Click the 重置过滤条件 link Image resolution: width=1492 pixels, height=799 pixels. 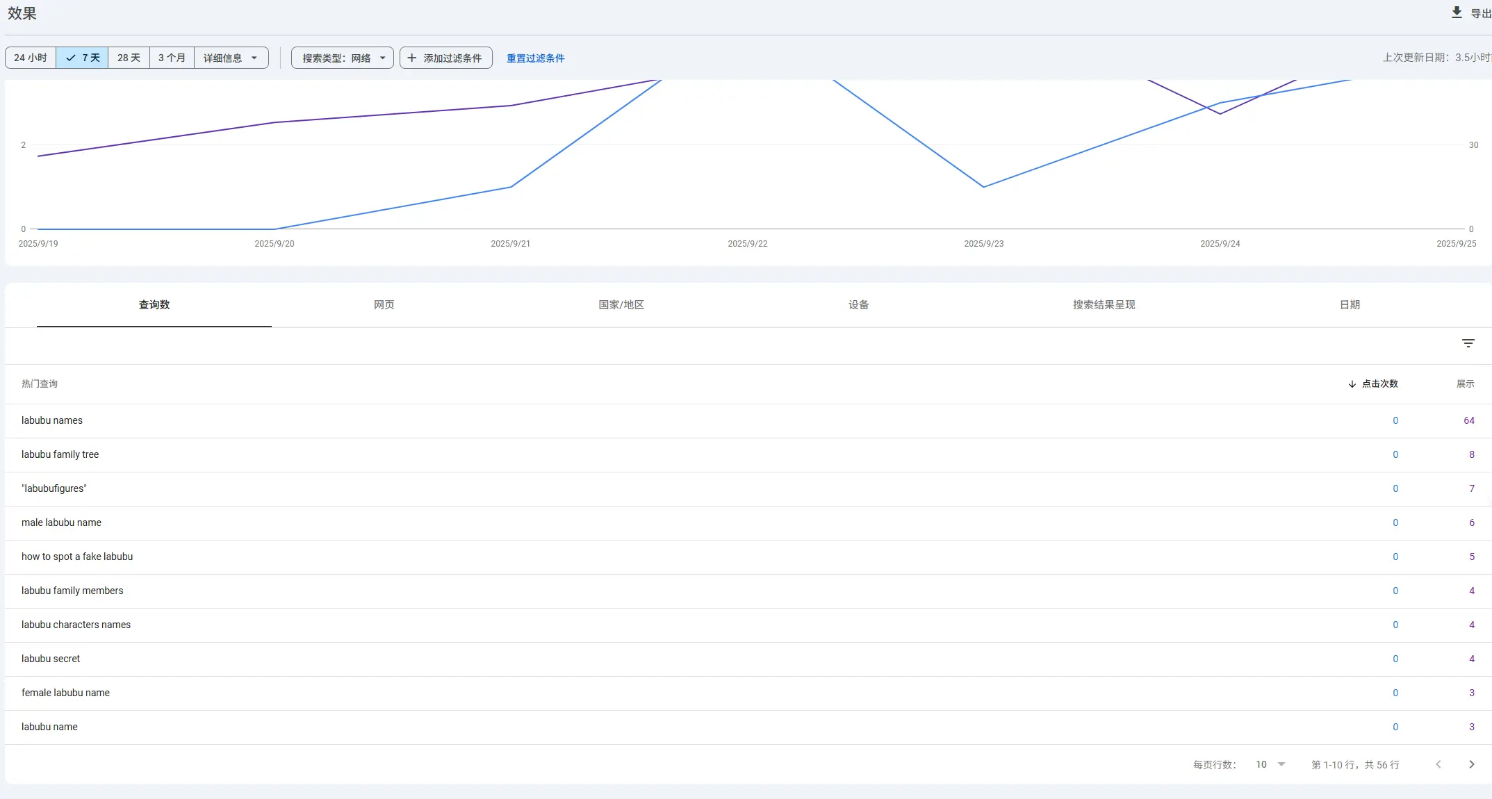point(535,58)
